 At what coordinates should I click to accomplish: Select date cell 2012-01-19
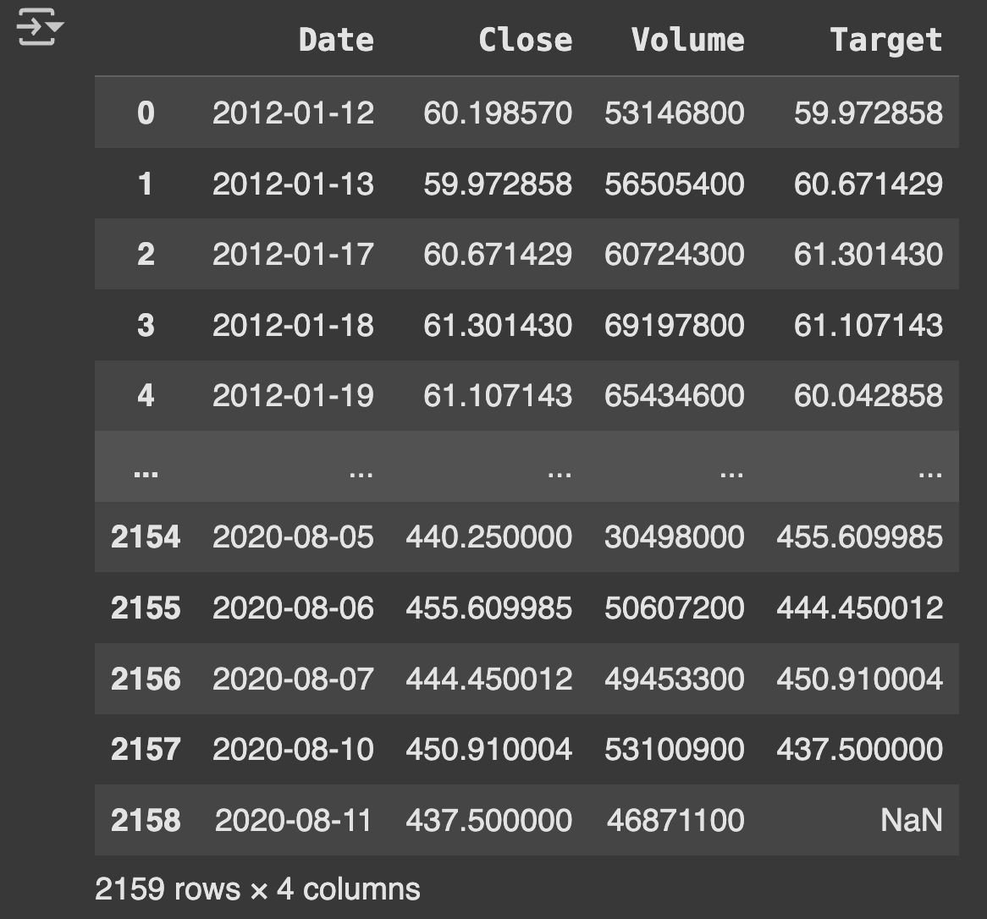coord(294,396)
